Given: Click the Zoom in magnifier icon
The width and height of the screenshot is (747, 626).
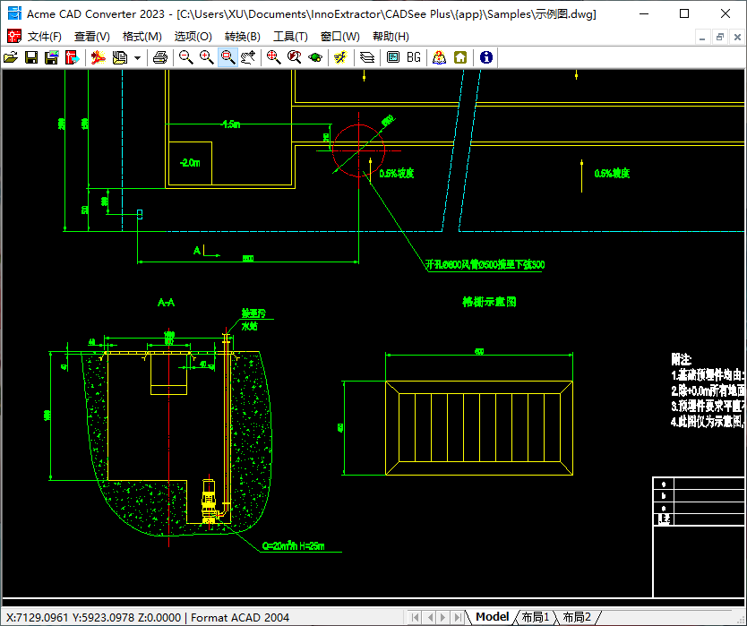Looking at the screenshot, I should click(206, 57).
